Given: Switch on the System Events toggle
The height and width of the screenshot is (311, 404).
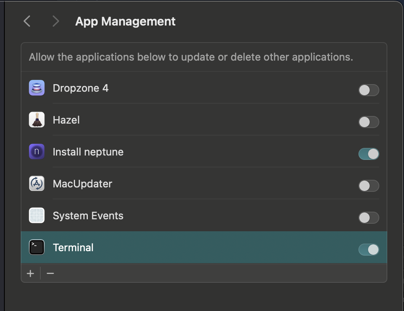Looking at the screenshot, I should click(368, 218).
